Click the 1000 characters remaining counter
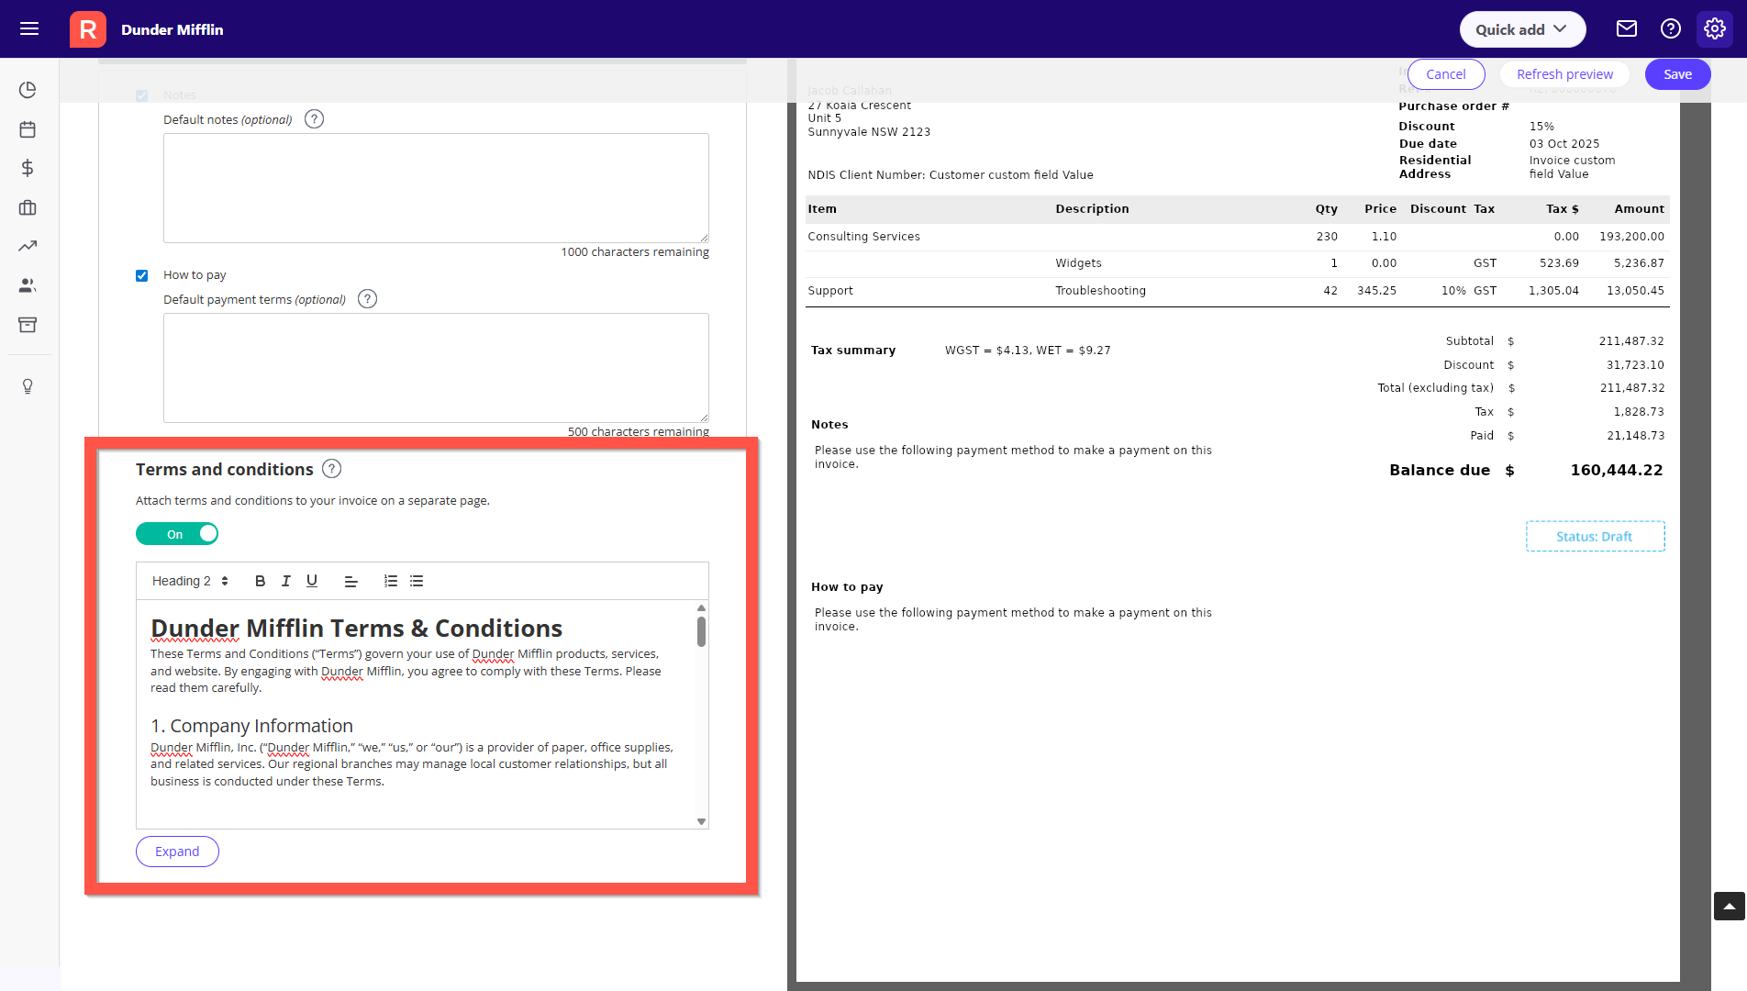The width and height of the screenshot is (1747, 991). (x=635, y=252)
